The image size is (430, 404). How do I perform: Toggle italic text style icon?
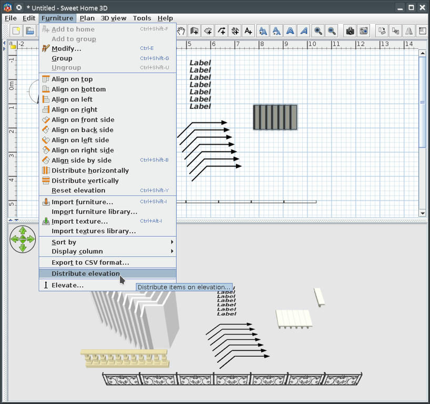coord(304,31)
